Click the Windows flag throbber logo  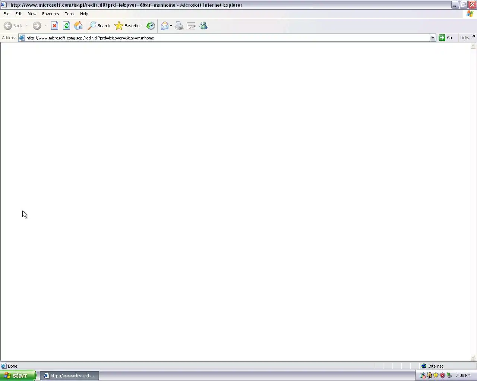click(x=470, y=14)
